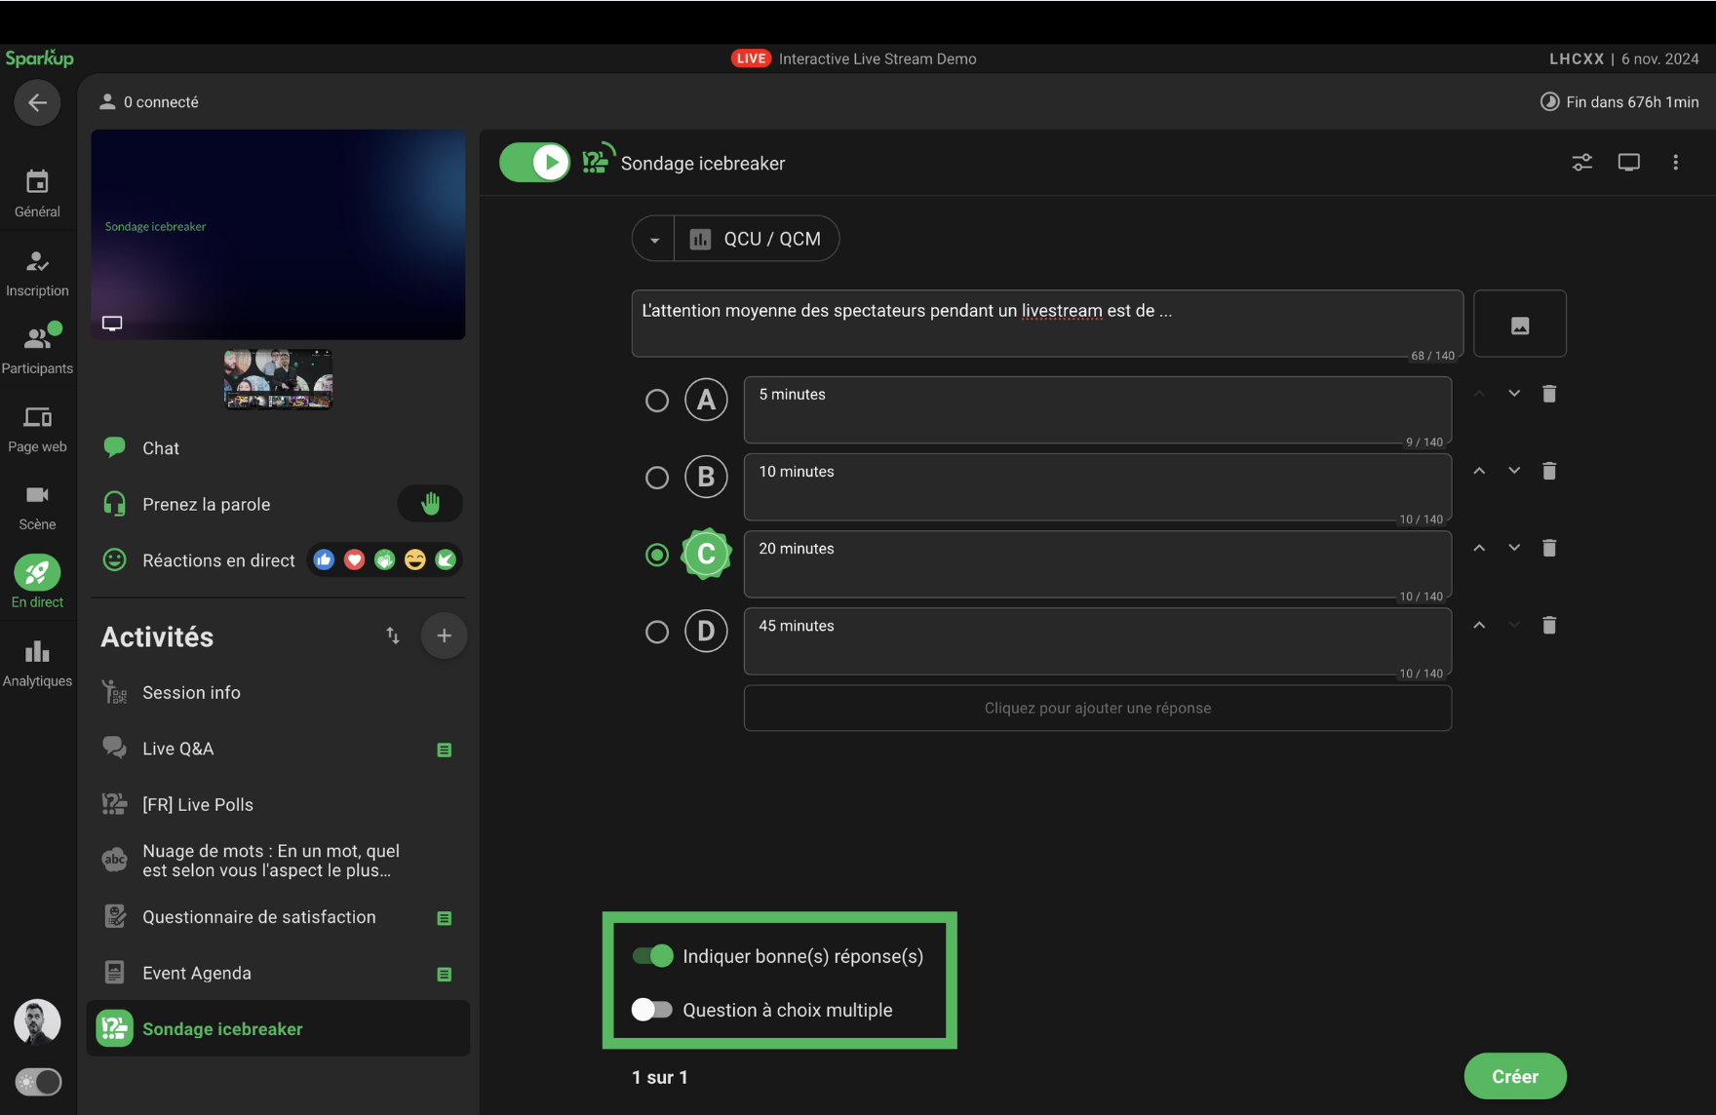Open poll settings sliders icon
The width and height of the screenshot is (1716, 1115).
[x=1581, y=163]
